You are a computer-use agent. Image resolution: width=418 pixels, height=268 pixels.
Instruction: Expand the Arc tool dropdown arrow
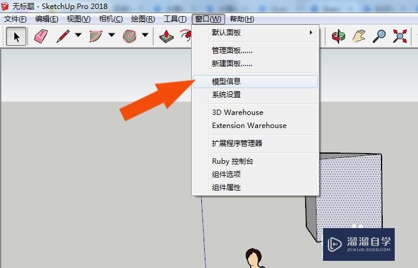(112, 35)
